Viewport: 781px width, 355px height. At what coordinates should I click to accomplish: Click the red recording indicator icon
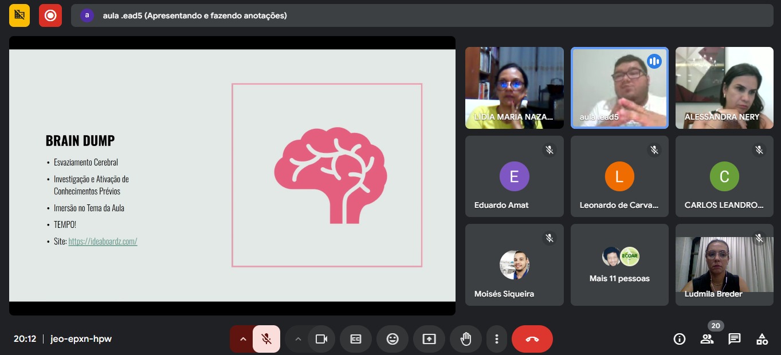tap(50, 15)
